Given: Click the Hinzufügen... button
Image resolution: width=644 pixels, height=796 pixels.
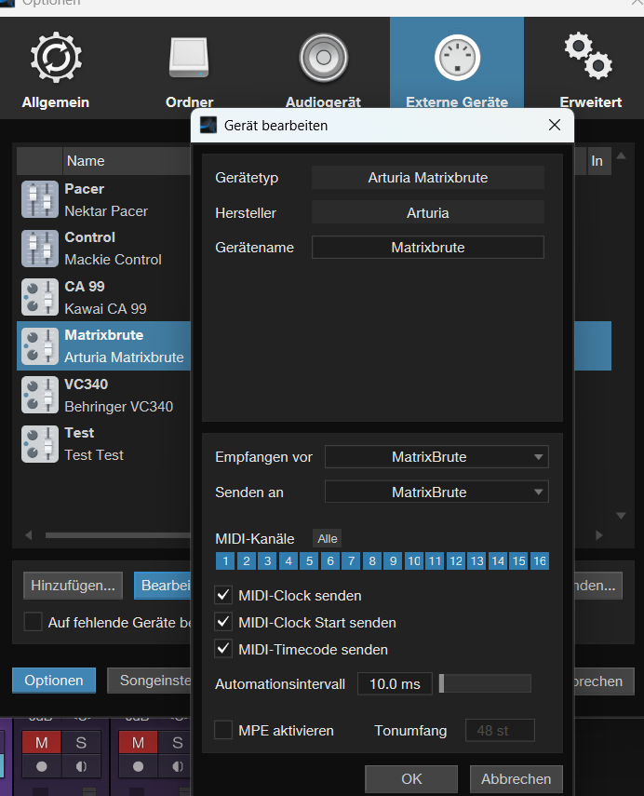Looking at the screenshot, I should click(x=74, y=586).
